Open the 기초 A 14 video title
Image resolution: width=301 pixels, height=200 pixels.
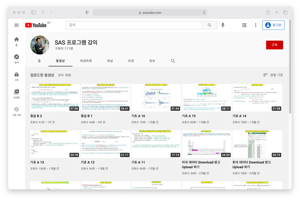tap(239, 116)
